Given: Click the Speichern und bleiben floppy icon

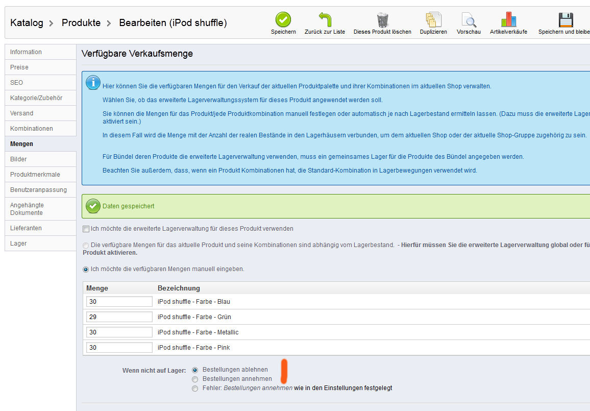Looking at the screenshot, I should click(566, 19).
